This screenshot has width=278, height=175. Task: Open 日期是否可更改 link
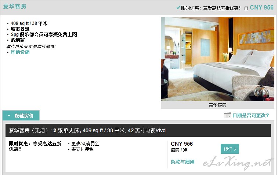[x=251, y=115]
